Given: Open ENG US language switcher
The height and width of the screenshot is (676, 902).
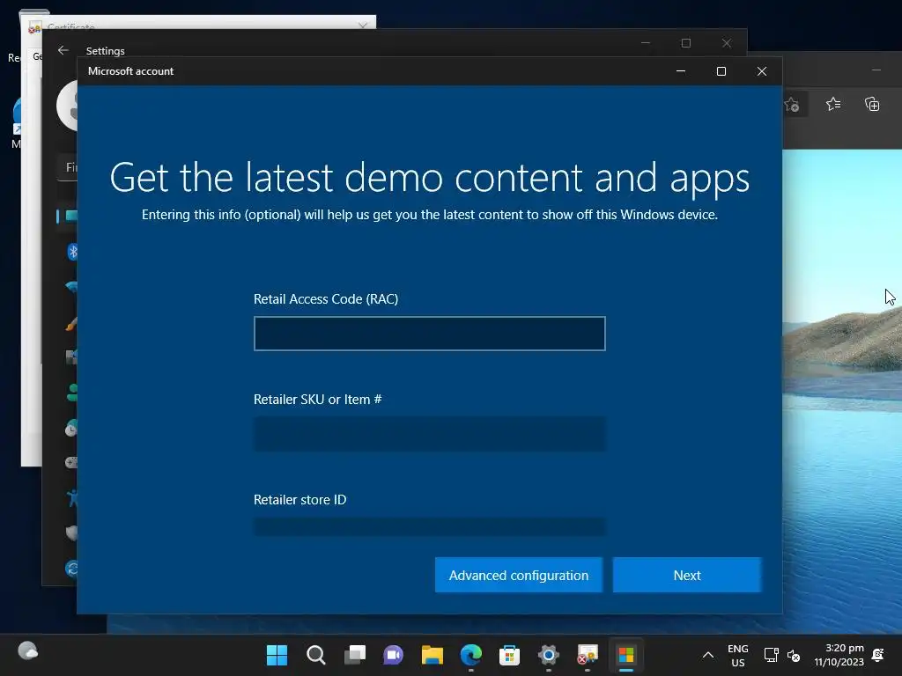Looking at the screenshot, I should [738, 655].
